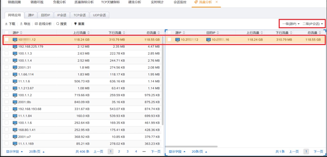
Task: Click pagination ellipsis in left footer
Action: tap(144, 152)
